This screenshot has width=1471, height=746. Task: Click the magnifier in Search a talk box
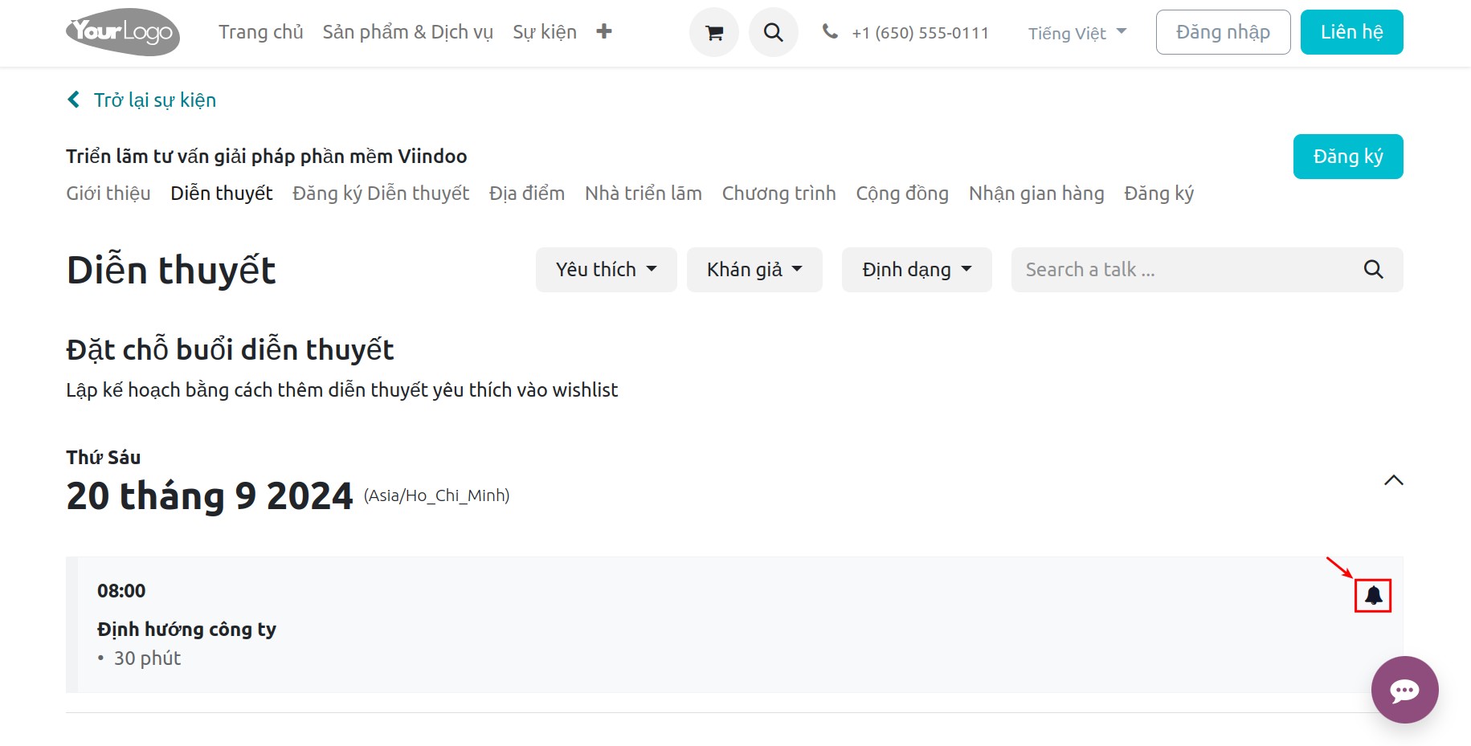[x=1373, y=270]
